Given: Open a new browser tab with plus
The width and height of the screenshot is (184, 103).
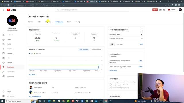Looking at the screenshot, I should pos(160,2).
